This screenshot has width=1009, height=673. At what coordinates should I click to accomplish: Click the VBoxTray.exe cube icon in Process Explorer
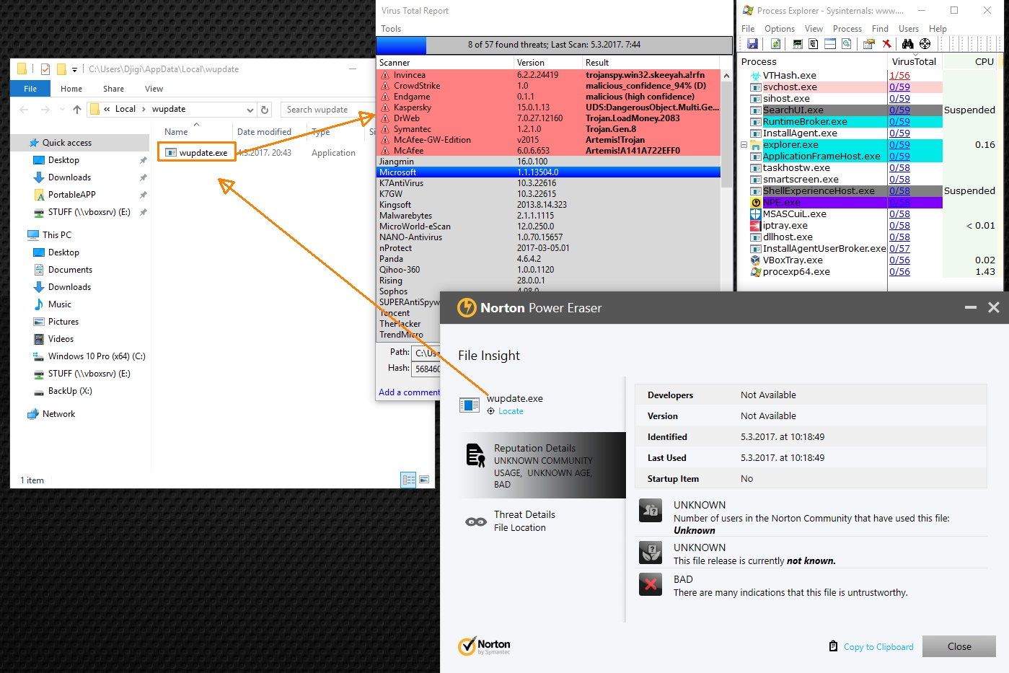756,260
